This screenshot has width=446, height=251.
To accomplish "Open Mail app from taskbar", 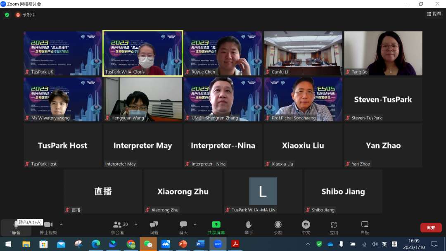I will [61, 244].
